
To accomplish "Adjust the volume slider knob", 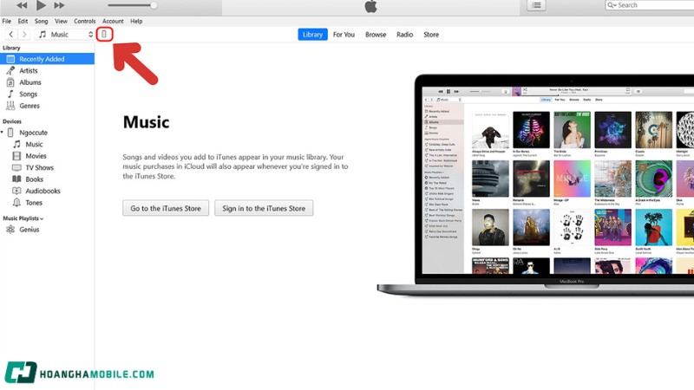I will pyautogui.click(x=154, y=5).
